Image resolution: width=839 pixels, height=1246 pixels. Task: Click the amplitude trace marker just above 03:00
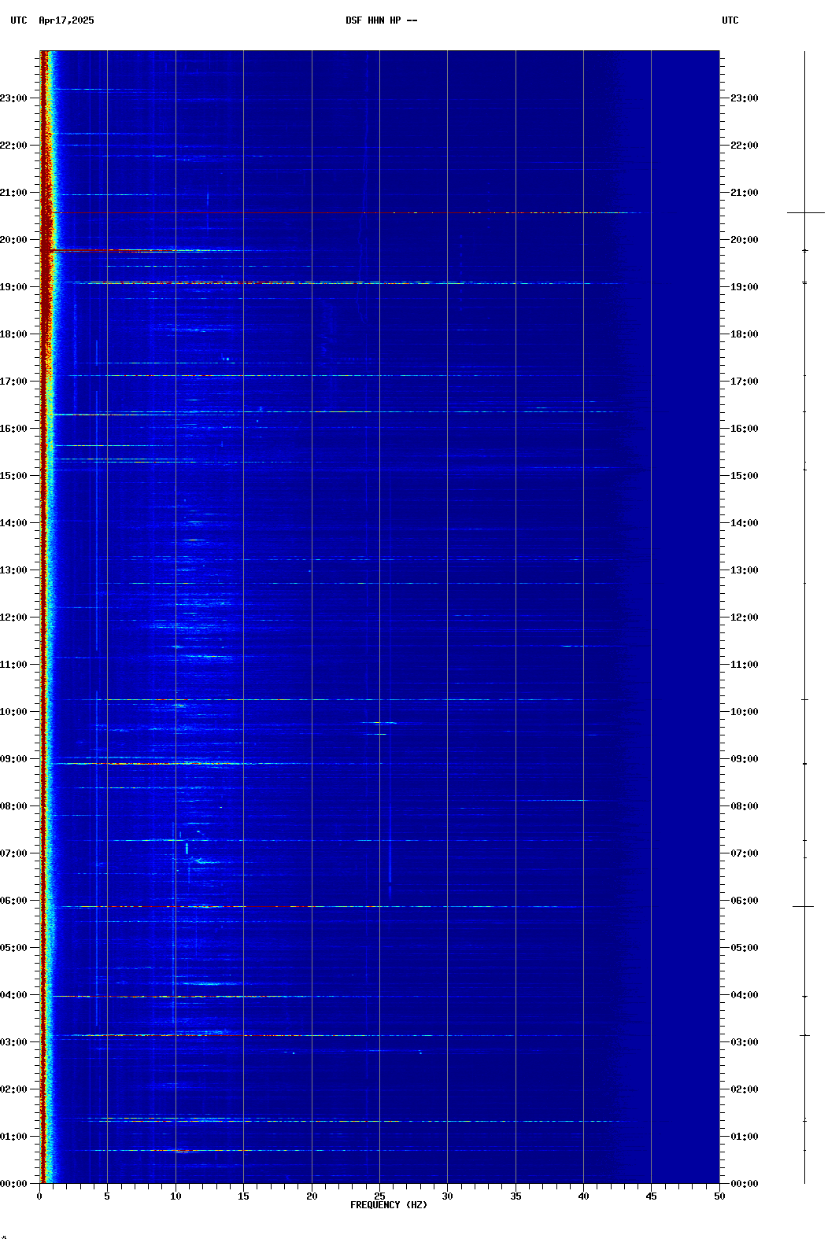tap(804, 1035)
